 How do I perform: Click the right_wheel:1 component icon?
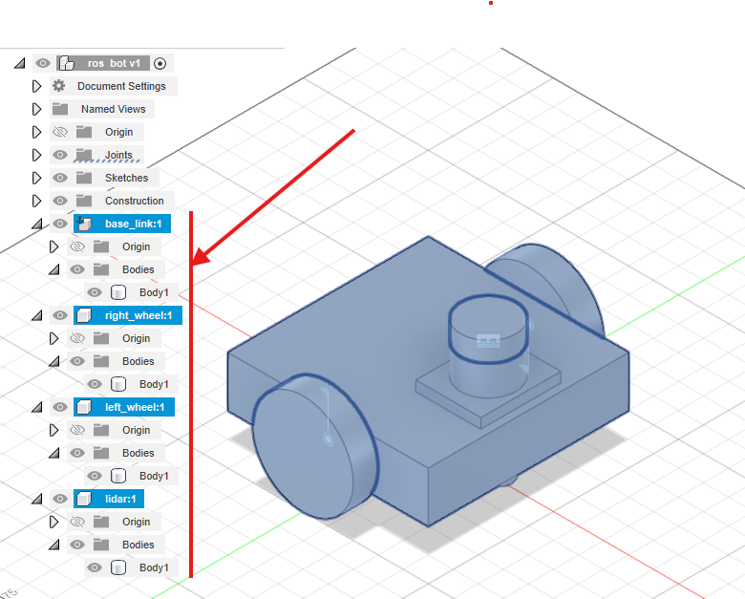click(84, 315)
